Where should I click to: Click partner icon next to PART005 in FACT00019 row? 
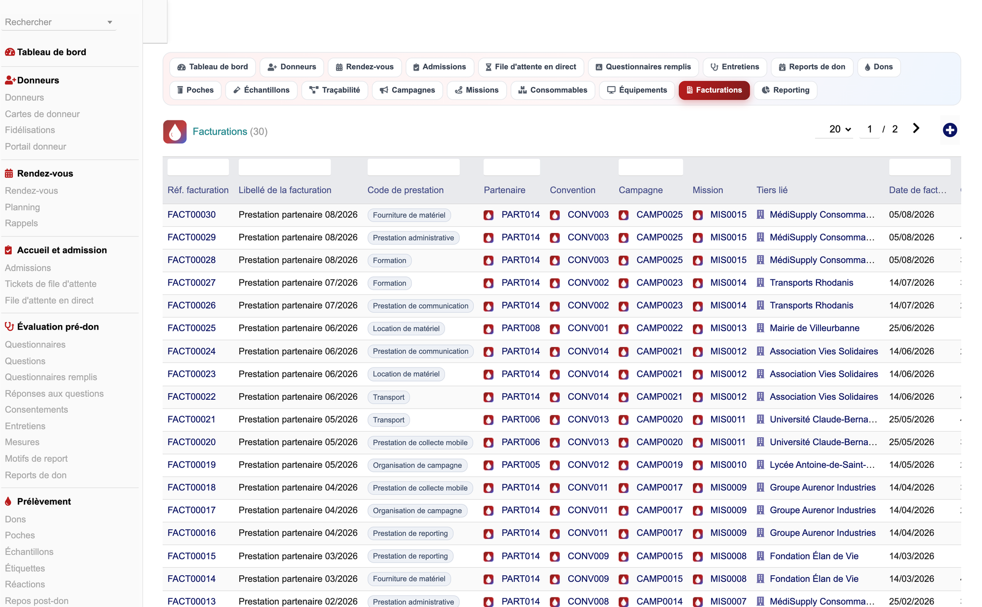click(488, 465)
